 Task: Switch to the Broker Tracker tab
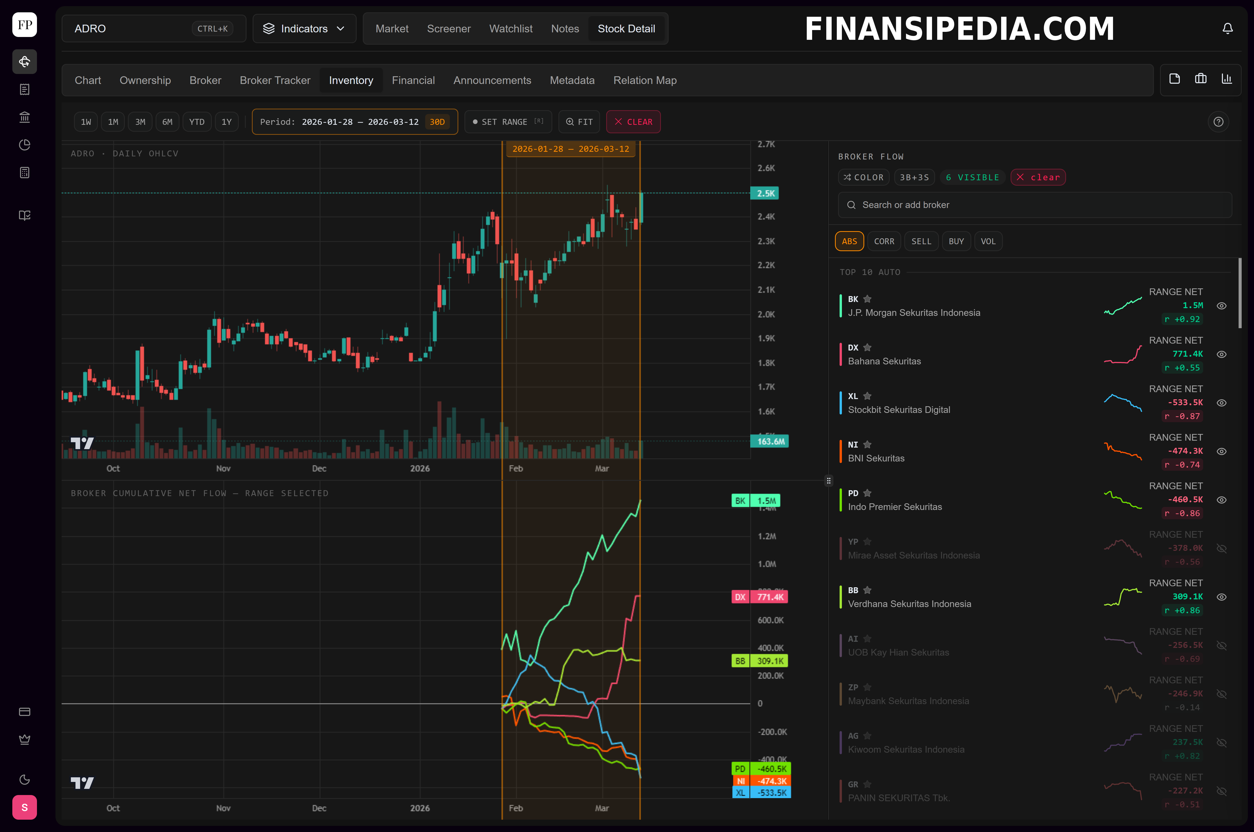coord(275,81)
